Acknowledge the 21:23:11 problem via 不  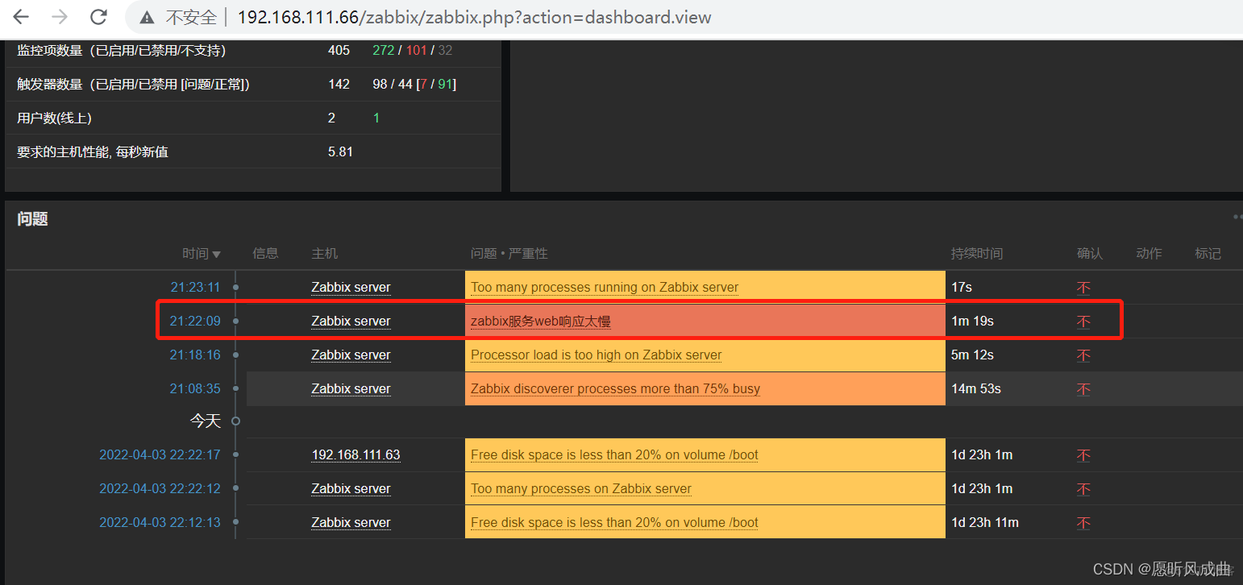1083,287
